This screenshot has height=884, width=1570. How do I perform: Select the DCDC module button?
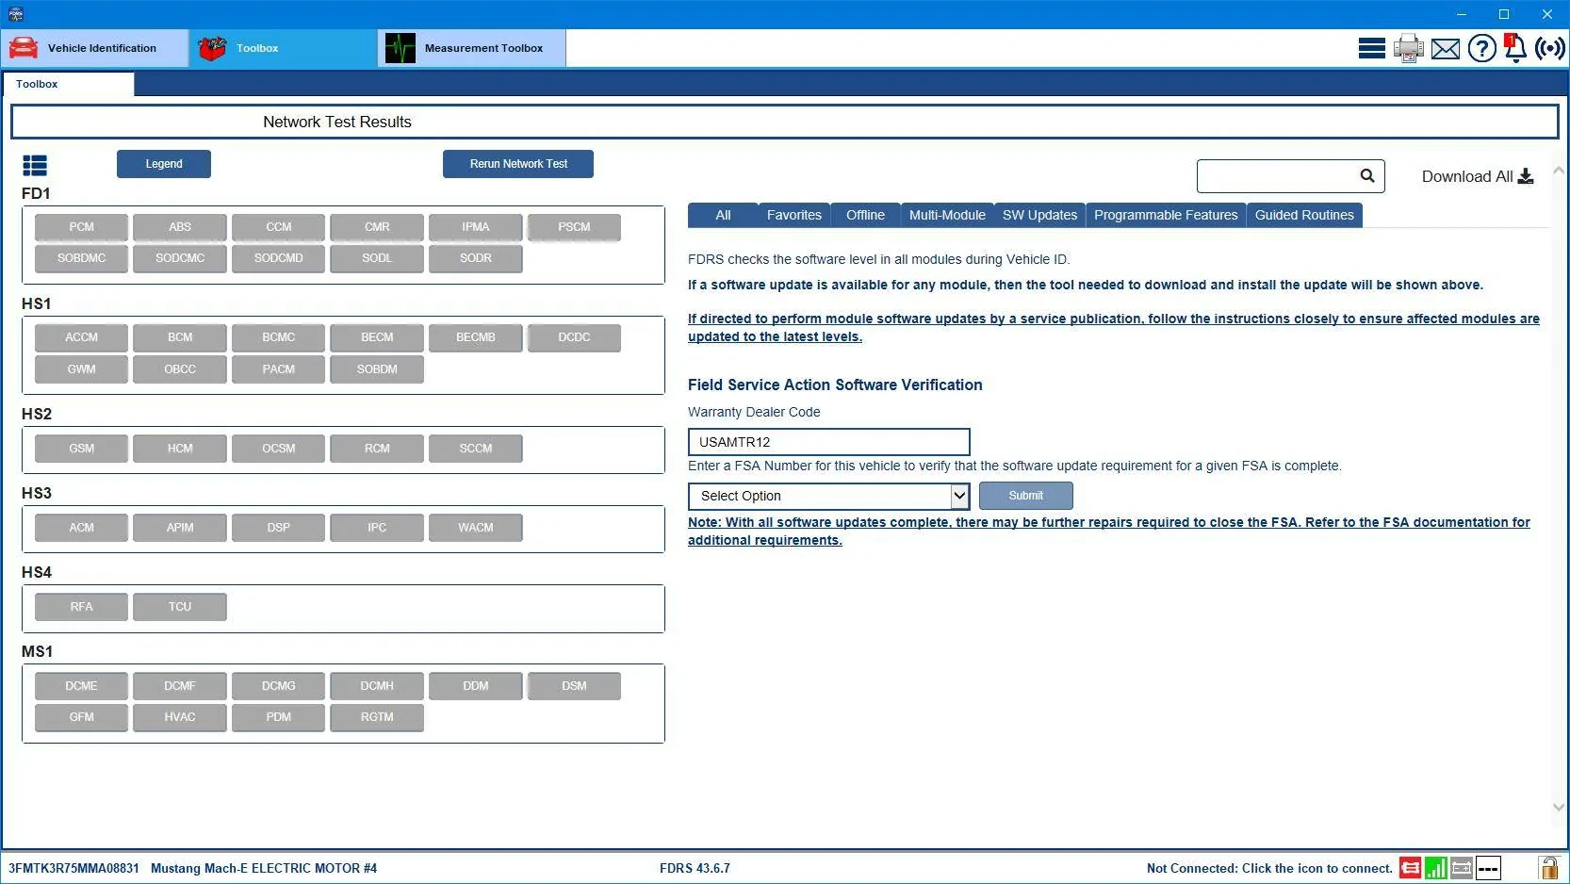pyautogui.click(x=574, y=337)
